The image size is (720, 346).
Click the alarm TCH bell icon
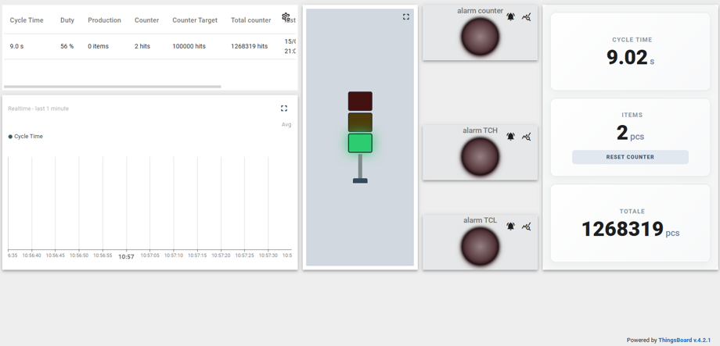click(510, 137)
